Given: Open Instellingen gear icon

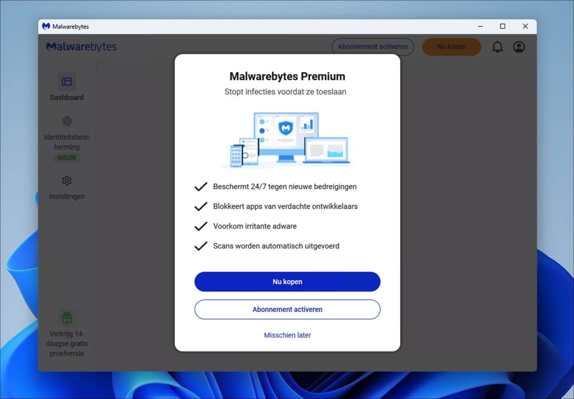Looking at the screenshot, I should coord(67,181).
